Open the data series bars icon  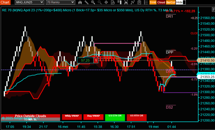[126, 2]
